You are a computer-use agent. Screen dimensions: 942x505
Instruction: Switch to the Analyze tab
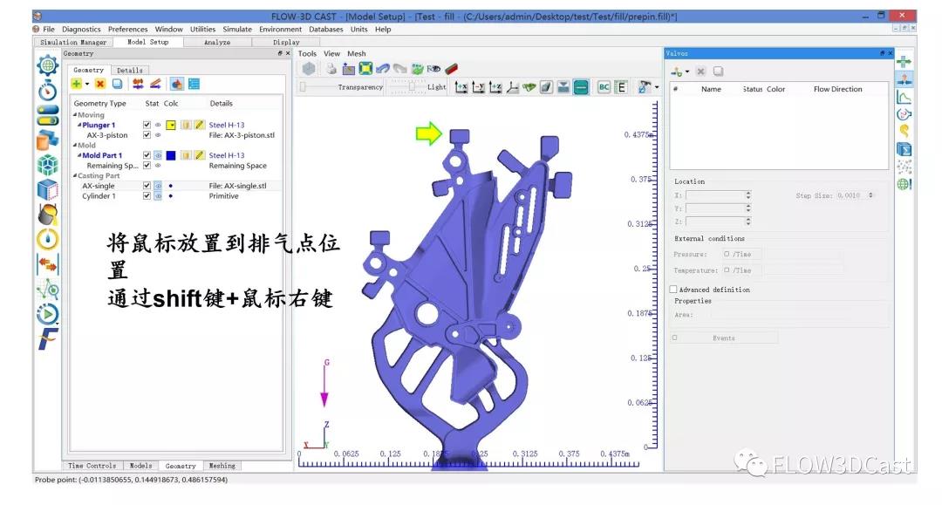216,42
